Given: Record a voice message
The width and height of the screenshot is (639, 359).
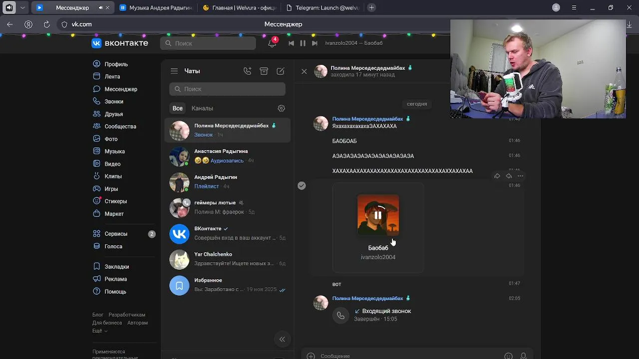Looking at the screenshot, I should tap(523, 356).
